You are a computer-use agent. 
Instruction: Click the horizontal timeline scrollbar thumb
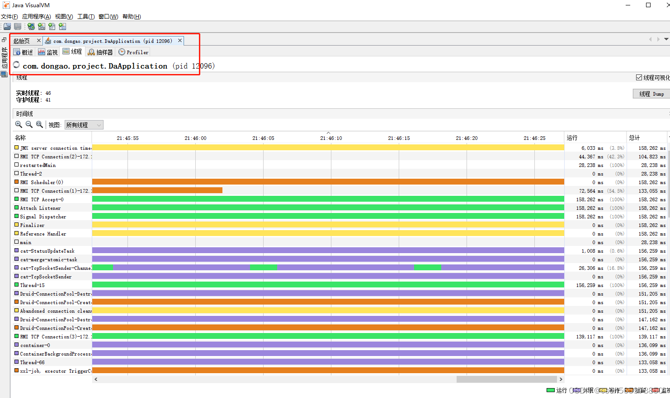pyautogui.click(x=506, y=379)
